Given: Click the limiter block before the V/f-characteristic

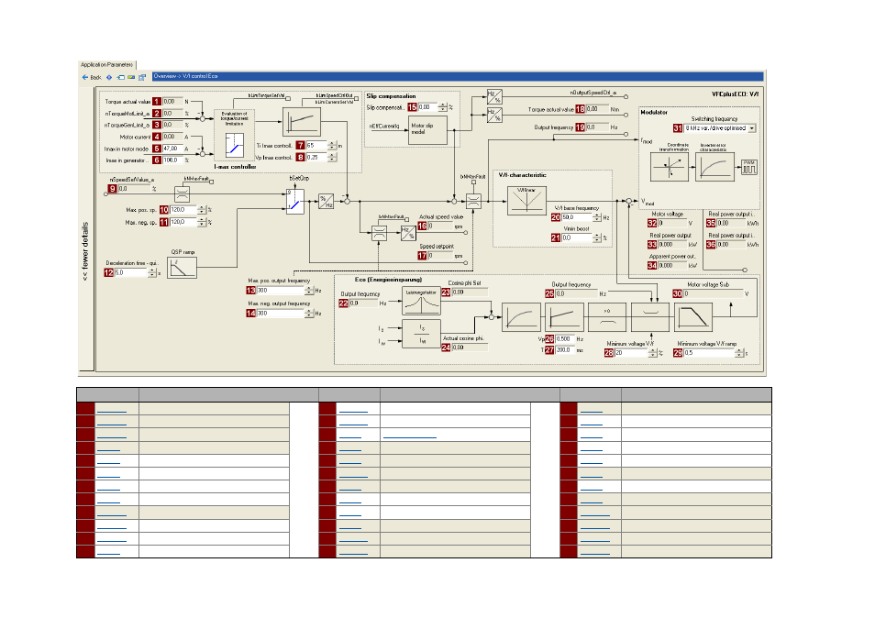Looking at the screenshot, I should click(473, 202).
